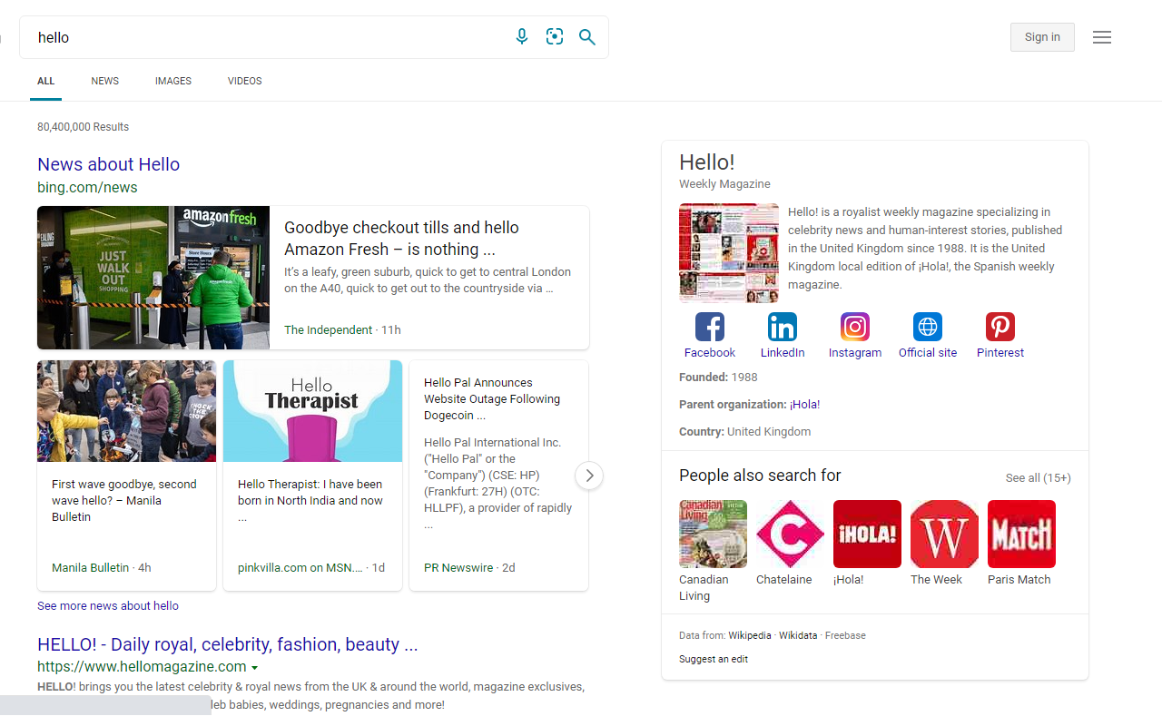Expand the dropdown next to hellomagazine.com URL

coord(255,666)
